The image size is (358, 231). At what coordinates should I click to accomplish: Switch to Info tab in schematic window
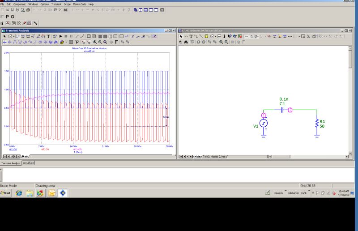[223, 157]
